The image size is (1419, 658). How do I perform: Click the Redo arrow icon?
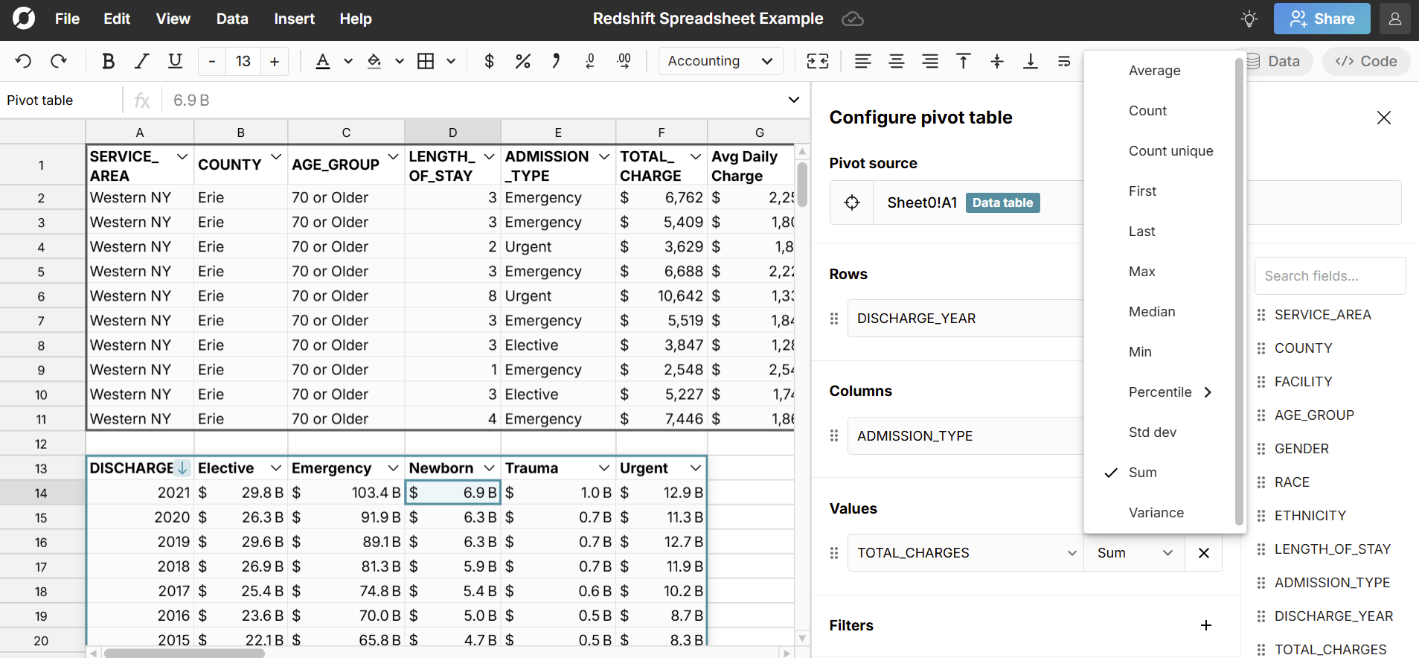pyautogui.click(x=58, y=61)
